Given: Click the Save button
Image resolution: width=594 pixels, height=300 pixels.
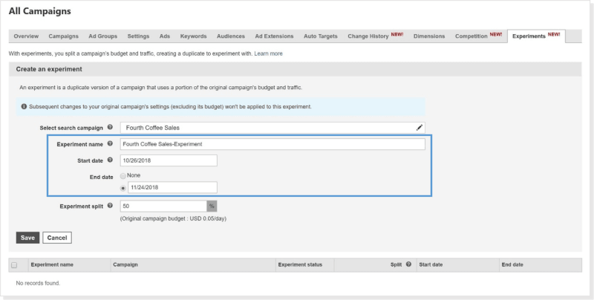Looking at the screenshot, I should (27, 238).
